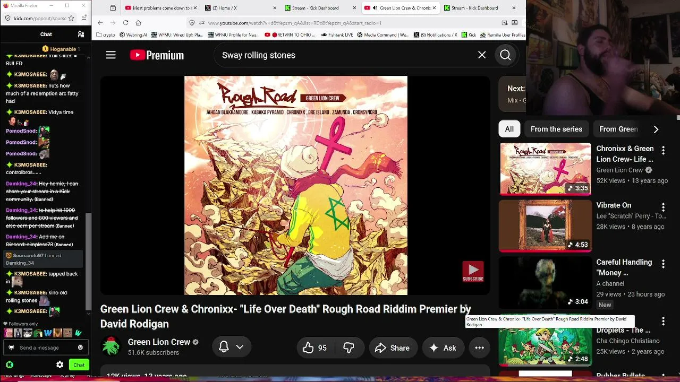Screen dimensions: 680x382
Task: Click the 'Hoganable' top gifter badge
Action: [x=61, y=49]
